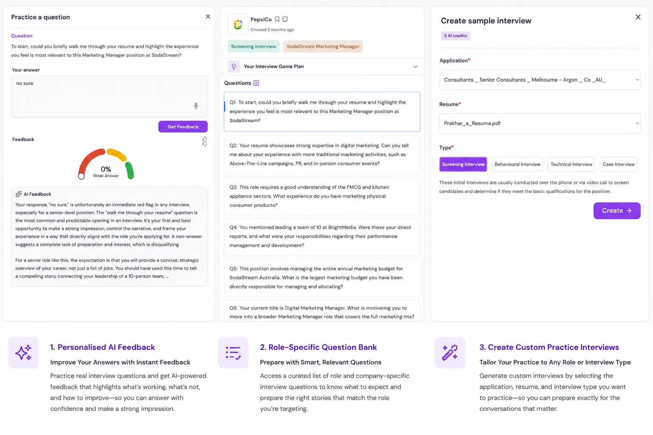Click the SodaStream Marketing Manager tag
Image resolution: width=653 pixels, height=435 pixels.
(x=323, y=47)
